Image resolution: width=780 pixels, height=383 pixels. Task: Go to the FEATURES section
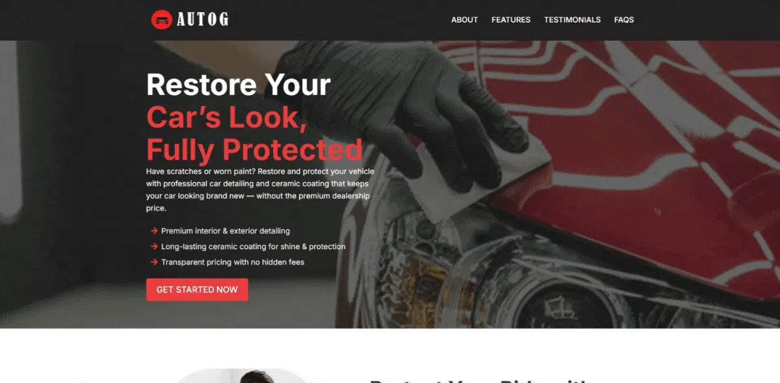[x=511, y=20]
